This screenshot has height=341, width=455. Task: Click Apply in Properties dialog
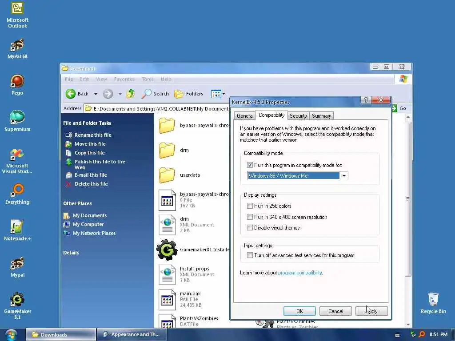click(371, 311)
